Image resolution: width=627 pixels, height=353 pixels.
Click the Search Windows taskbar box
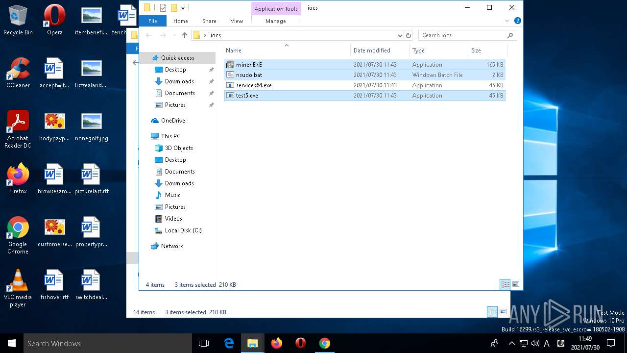(x=107, y=343)
